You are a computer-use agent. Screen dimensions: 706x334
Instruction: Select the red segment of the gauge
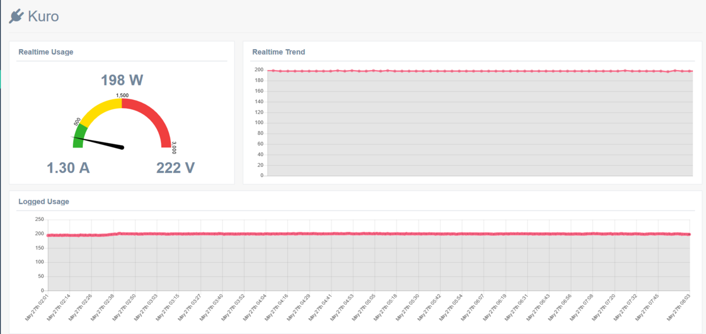click(x=153, y=116)
